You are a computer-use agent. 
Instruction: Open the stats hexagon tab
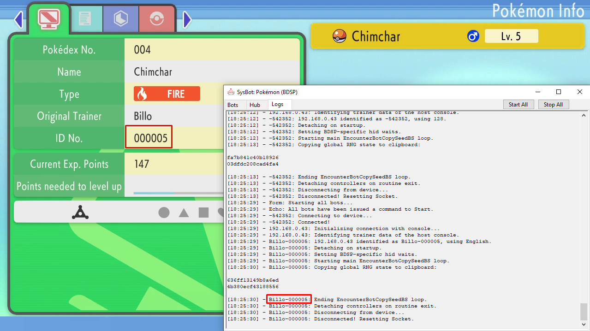(121, 19)
